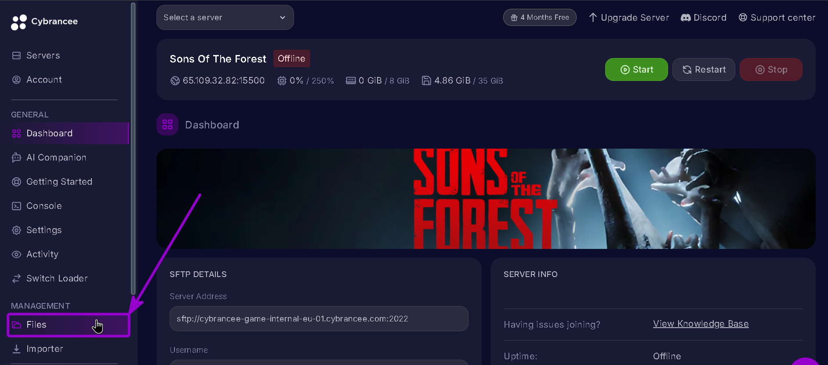The image size is (828, 365).
Task: Click the sidebar vertical scrollbar
Action: coord(133,148)
